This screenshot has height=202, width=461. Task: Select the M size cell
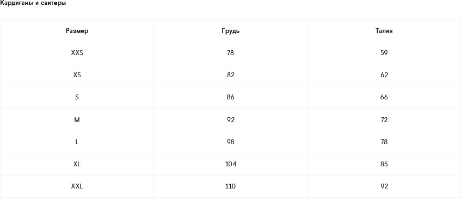(77, 120)
